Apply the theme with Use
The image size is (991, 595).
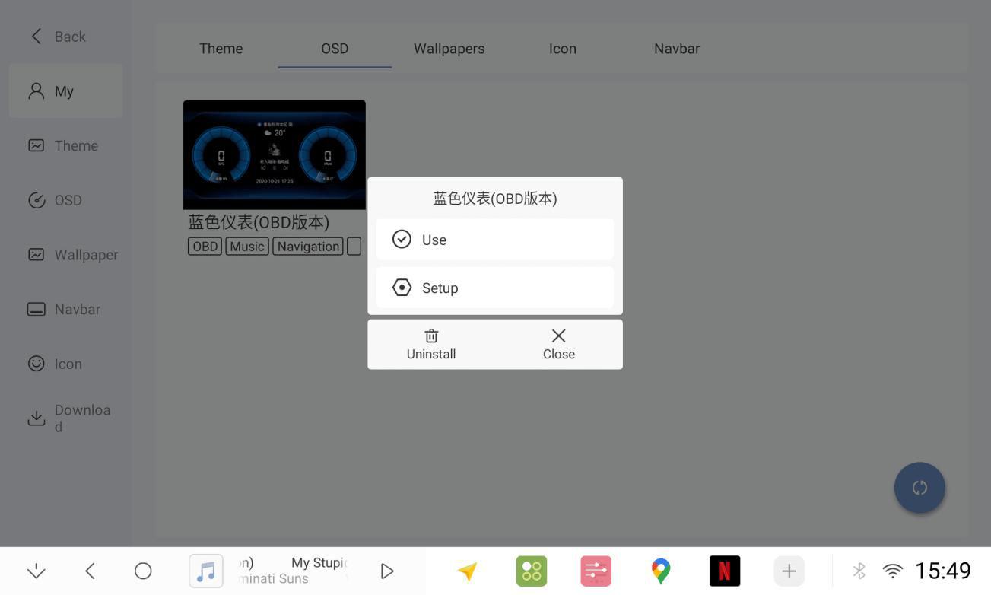495,240
